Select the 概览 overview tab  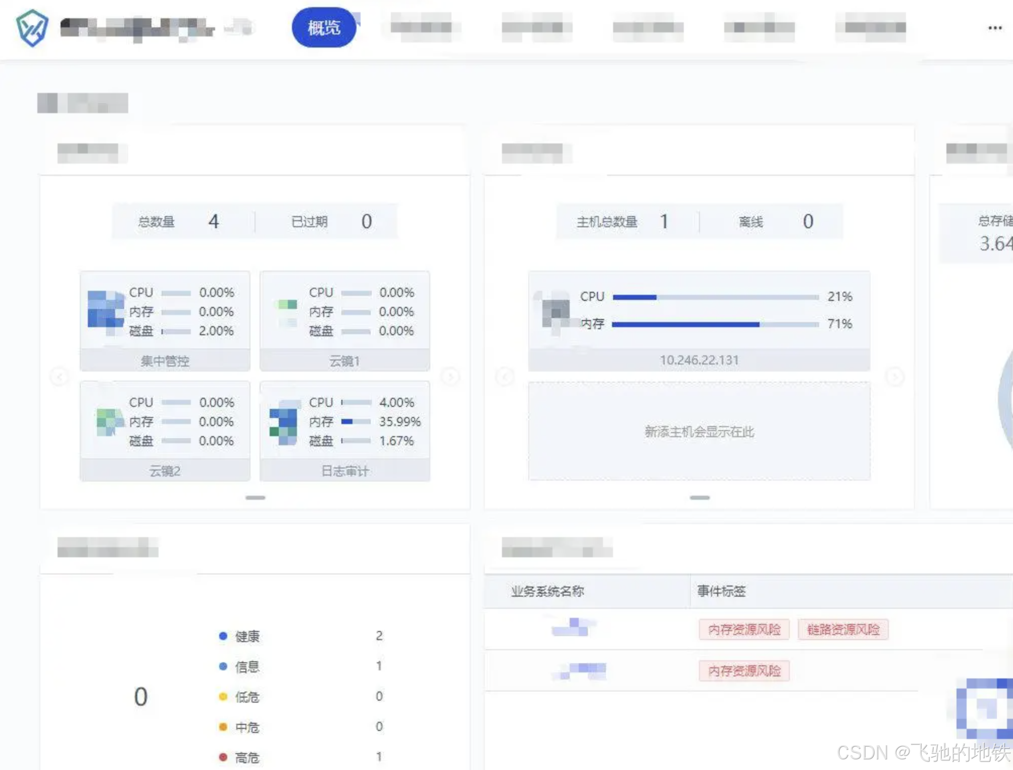(x=324, y=28)
